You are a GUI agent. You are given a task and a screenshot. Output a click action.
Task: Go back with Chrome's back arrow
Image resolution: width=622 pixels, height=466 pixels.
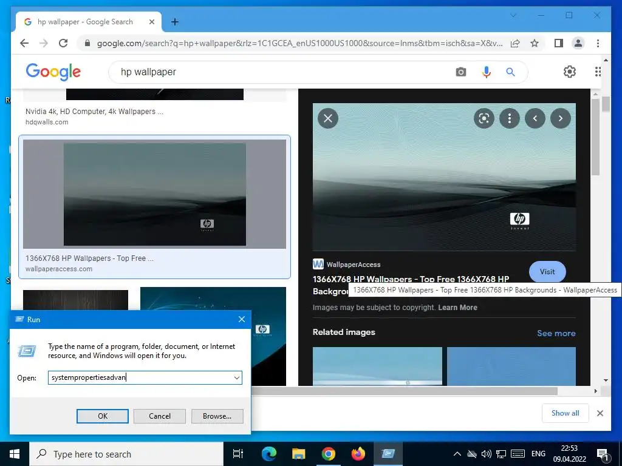pos(24,43)
